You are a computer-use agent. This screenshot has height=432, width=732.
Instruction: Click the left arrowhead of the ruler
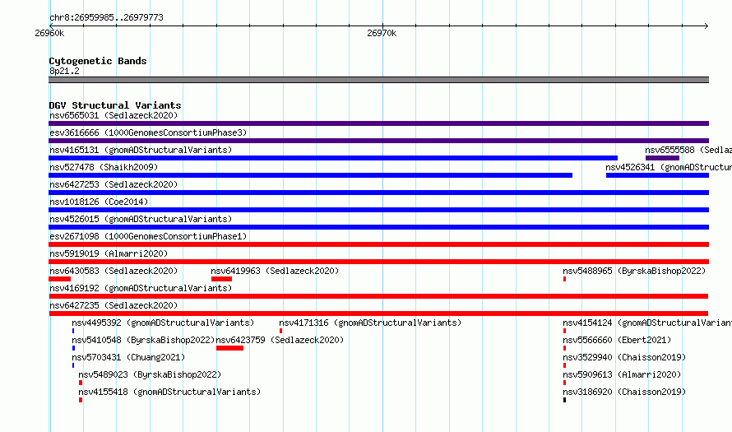coord(51,26)
